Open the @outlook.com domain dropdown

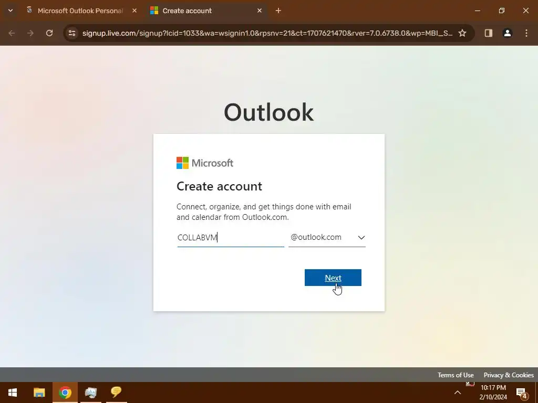pyautogui.click(x=327, y=238)
